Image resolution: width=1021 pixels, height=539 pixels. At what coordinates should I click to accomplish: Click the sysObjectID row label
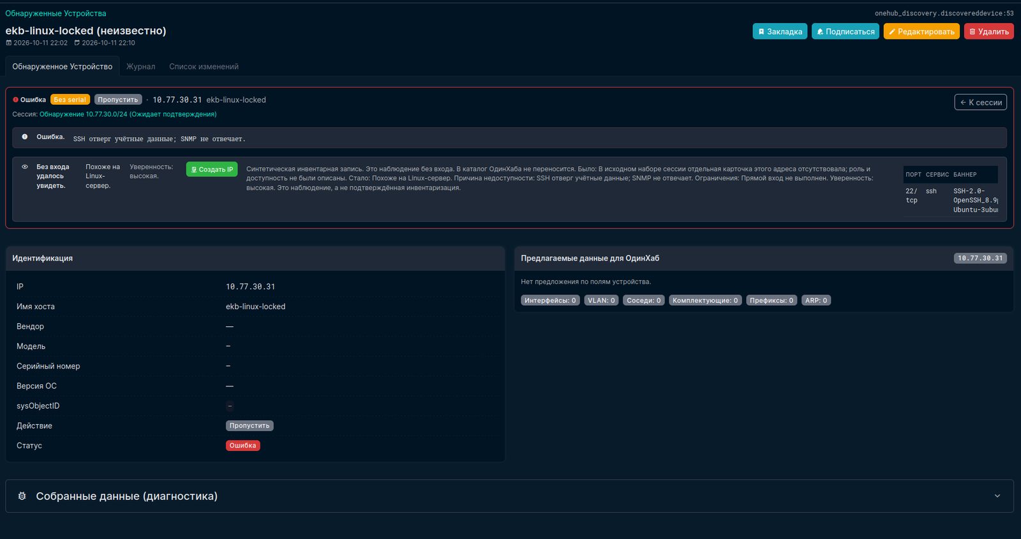[x=38, y=406]
